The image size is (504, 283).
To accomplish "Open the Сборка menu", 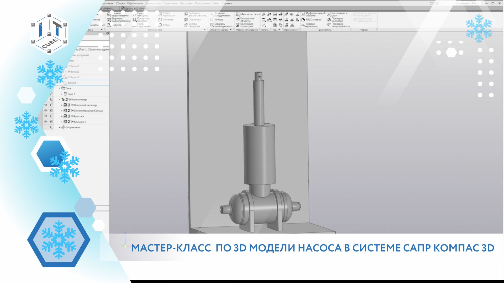I will (120, 3).
